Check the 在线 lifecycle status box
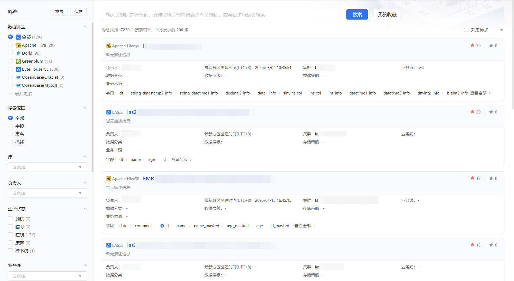This screenshot has height=281, width=514. point(10,235)
